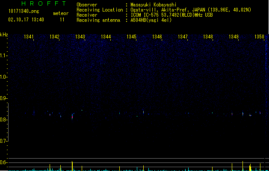Click the 1343 time axis marker
This screenshot has width=269, height=171.
tap(80, 37)
